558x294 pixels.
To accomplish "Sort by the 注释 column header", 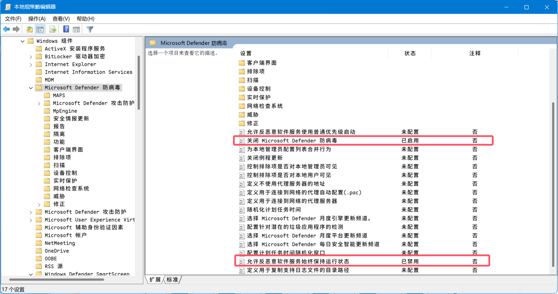I will pos(475,53).
